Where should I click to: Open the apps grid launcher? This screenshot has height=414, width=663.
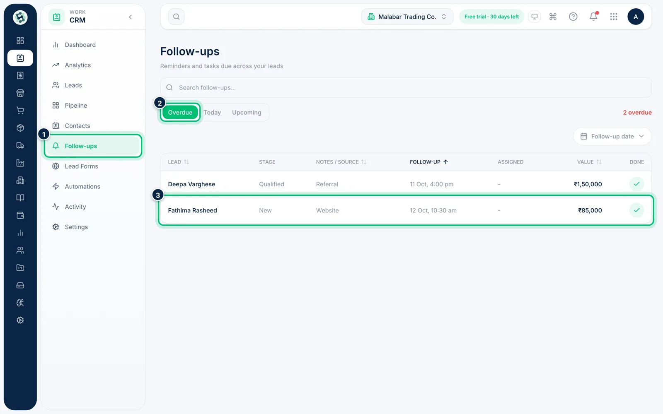[614, 17]
